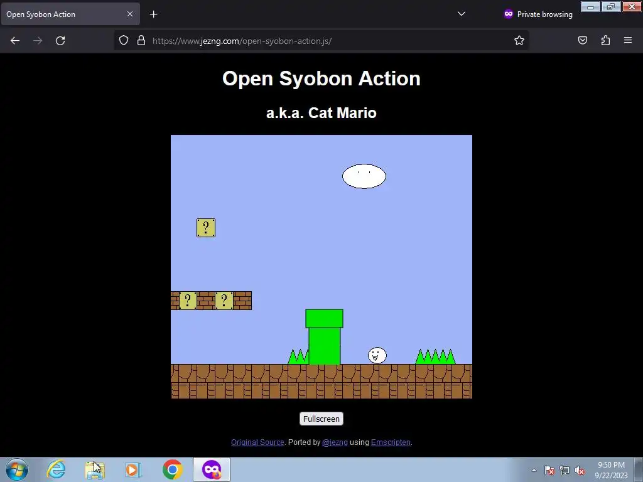Image resolution: width=643 pixels, height=482 pixels.
Task: Save page to Pocket
Action: click(x=583, y=40)
